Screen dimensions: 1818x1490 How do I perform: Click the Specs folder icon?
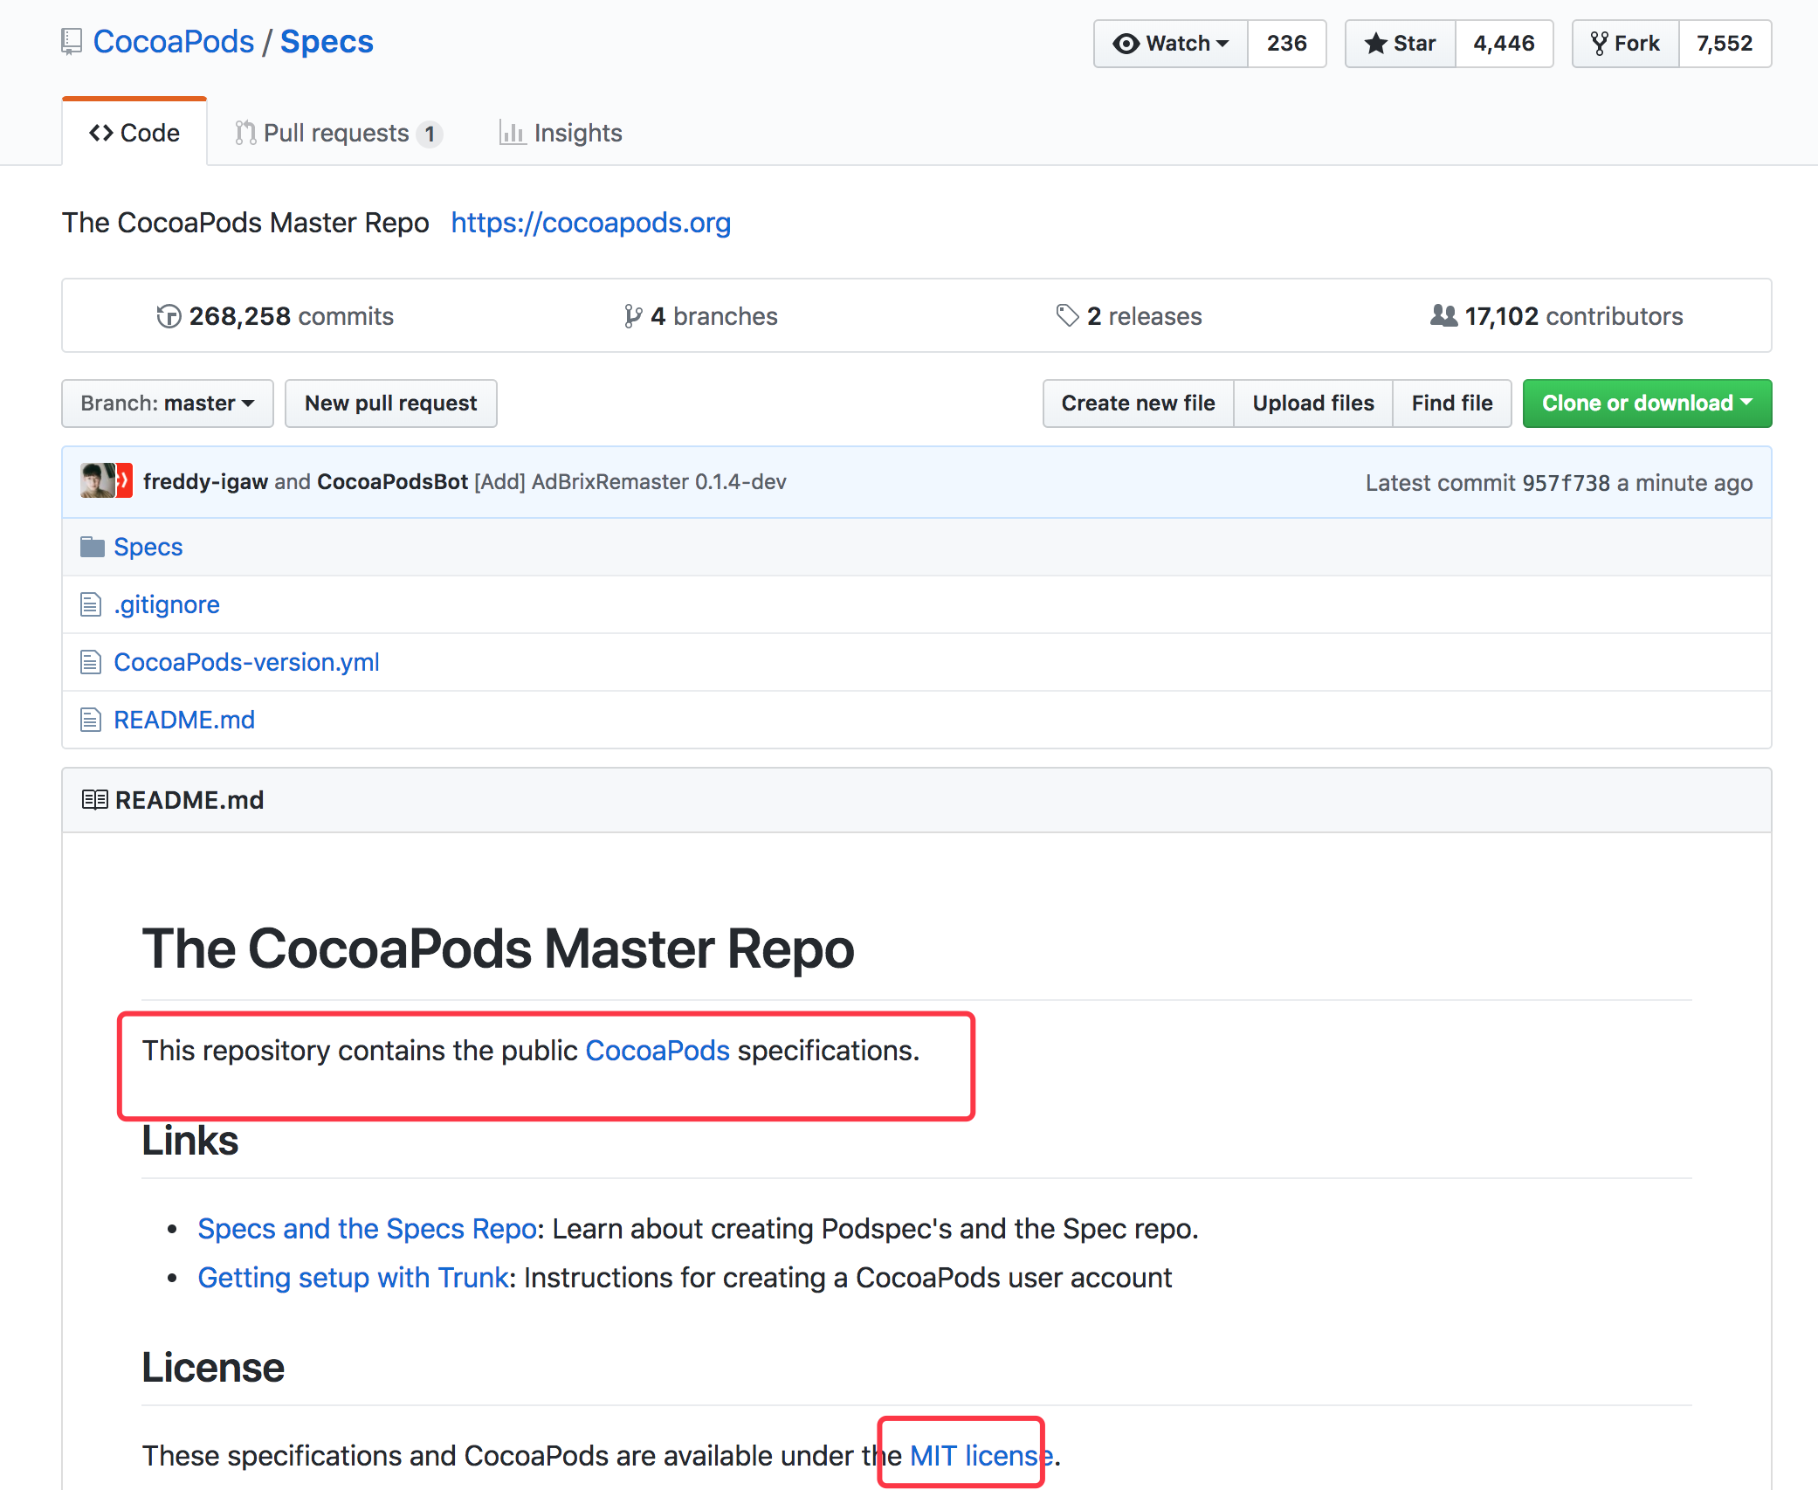pyautogui.click(x=92, y=547)
